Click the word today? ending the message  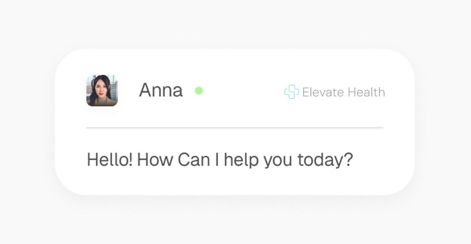(x=325, y=160)
